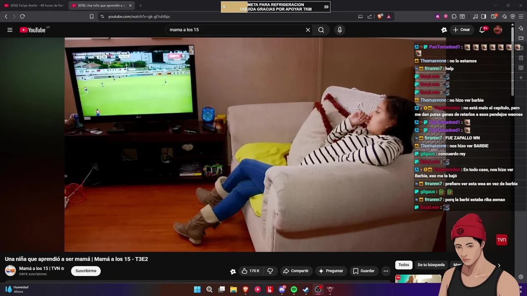527x296 pixels.
Task: Click the sparkle icon left of like button
Action: [233, 271]
